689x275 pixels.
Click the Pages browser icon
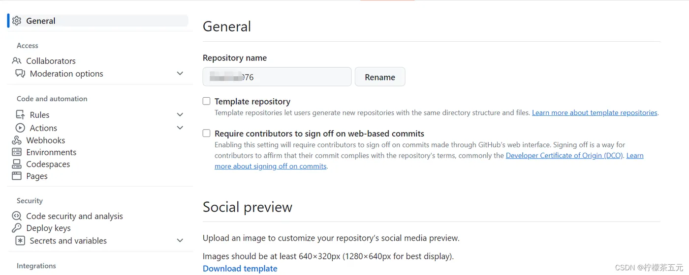pyautogui.click(x=17, y=176)
